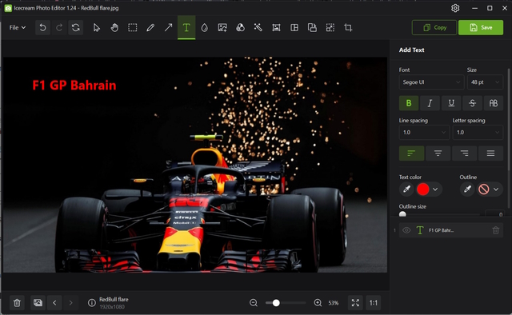The image size is (512, 315).
Task: Delete the F1 GP Bahr... text layer
Action: [x=496, y=230]
